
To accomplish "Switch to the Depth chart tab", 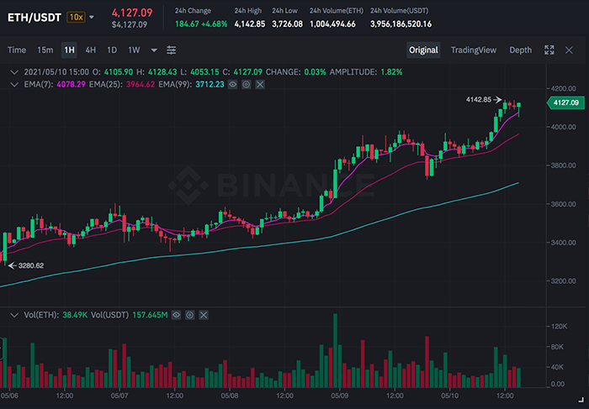I will pyautogui.click(x=520, y=50).
